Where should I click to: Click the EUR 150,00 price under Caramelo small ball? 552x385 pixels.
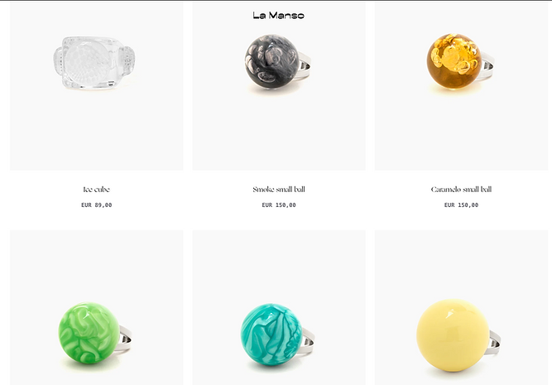click(461, 205)
